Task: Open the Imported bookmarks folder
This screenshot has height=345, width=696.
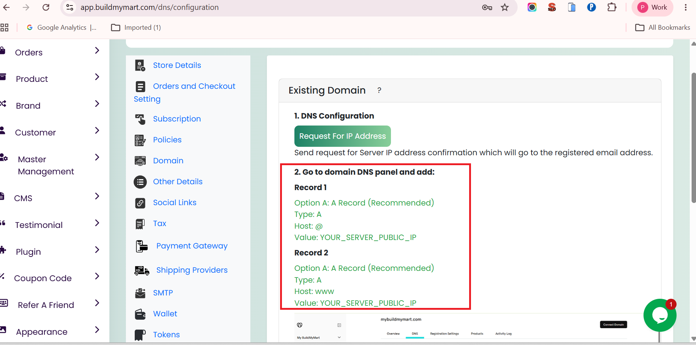Action: click(x=136, y=28)
